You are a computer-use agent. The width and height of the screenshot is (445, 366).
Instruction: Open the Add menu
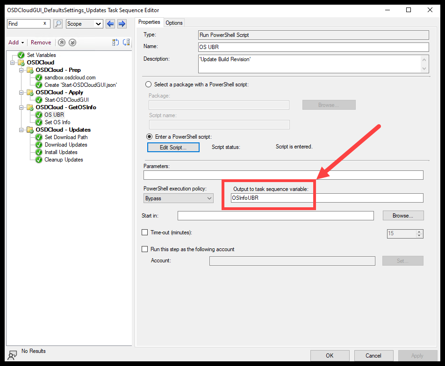(16, 42)
